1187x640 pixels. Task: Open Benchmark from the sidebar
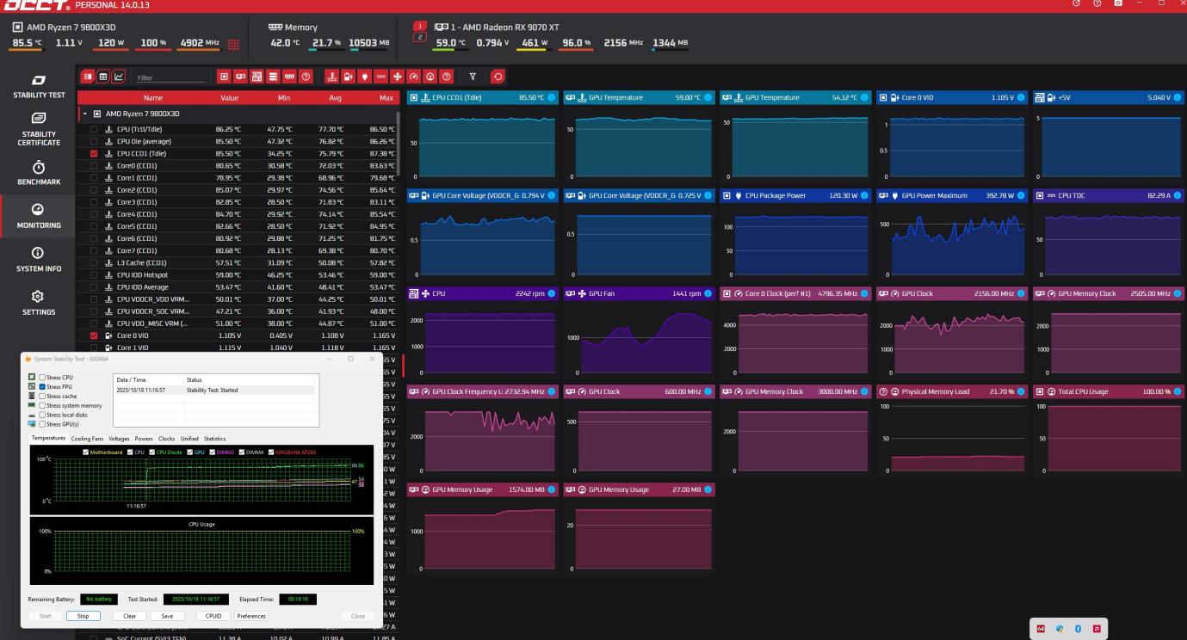point(39,173)
